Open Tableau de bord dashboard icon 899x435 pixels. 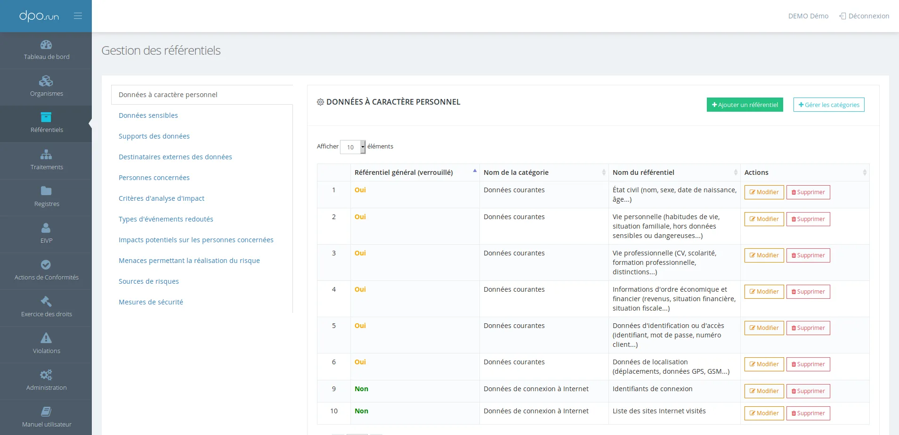[x=46, y=45]
